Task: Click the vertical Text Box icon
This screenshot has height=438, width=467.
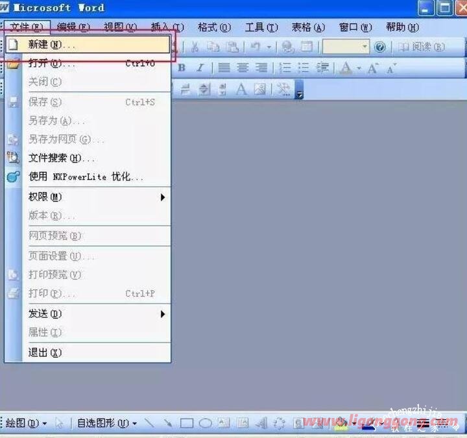Action: click(x=243, y=423)
